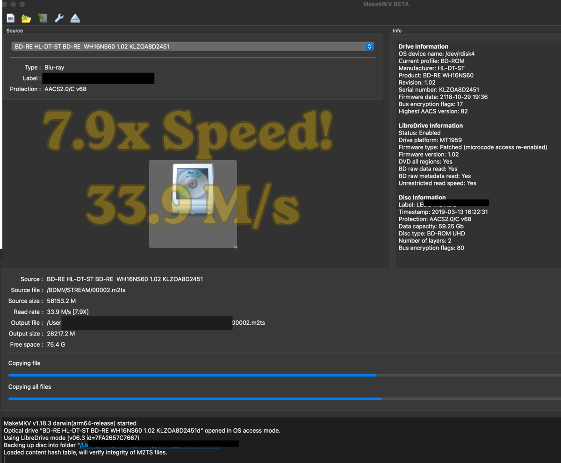Select Product: BD-RE WH16NS60 line
The image size is (561, 463).
pos(436,75)
